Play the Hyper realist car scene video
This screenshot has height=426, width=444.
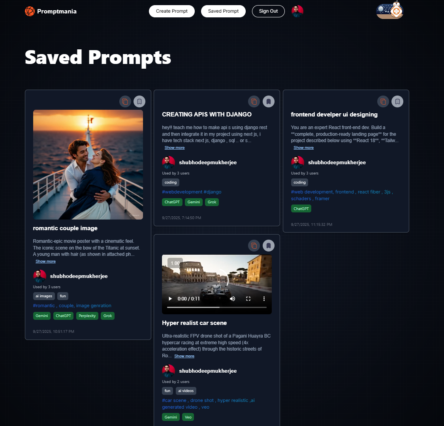[x=170, y=299]
